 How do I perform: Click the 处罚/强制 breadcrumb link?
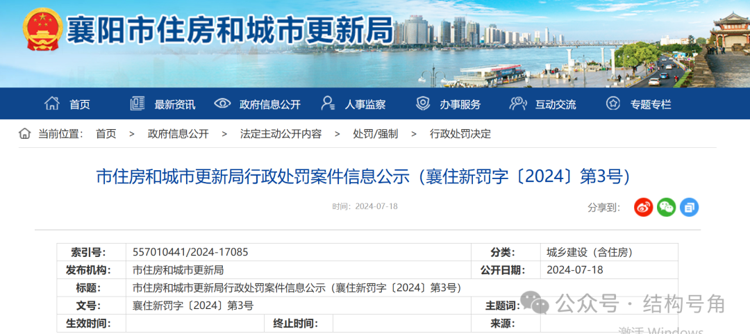375,134
